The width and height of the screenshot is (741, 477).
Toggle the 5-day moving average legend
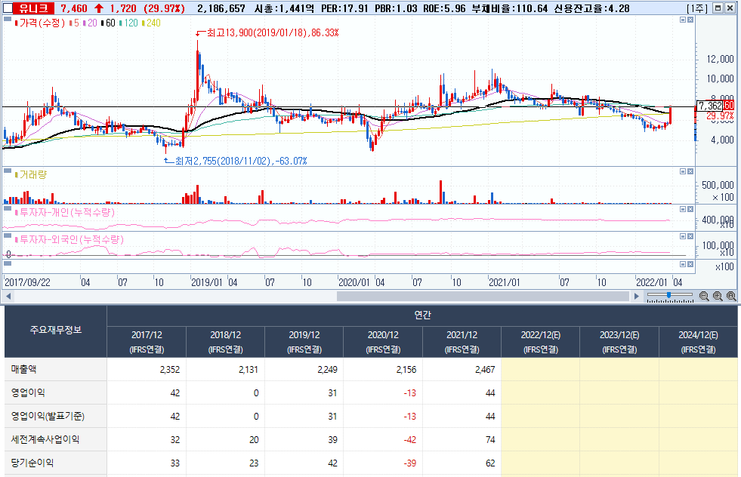[74, 23]
